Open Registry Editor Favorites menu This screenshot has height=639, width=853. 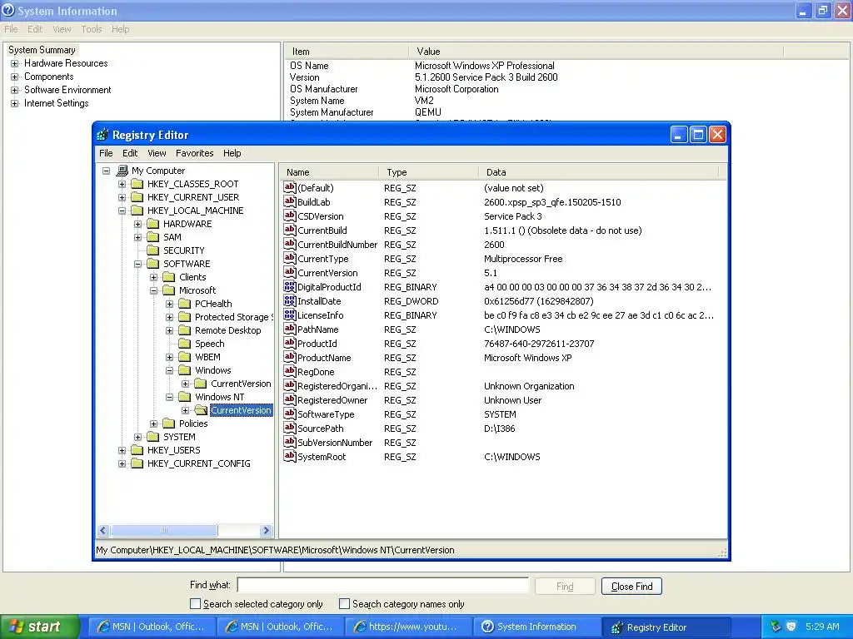195,153
